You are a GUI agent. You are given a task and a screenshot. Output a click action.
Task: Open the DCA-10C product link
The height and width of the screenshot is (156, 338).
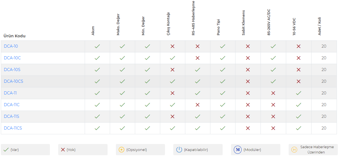(12, 58)
